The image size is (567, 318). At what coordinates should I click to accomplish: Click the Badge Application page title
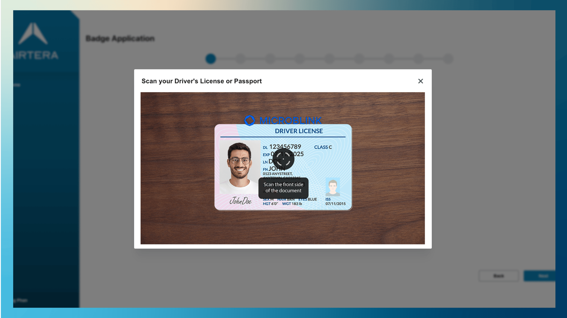[120, 38]
